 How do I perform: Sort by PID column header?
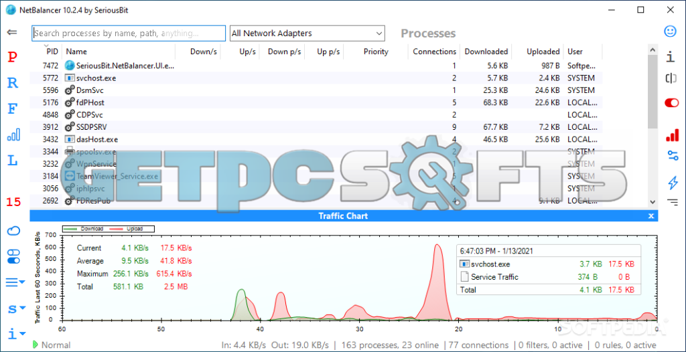[52, 52]
